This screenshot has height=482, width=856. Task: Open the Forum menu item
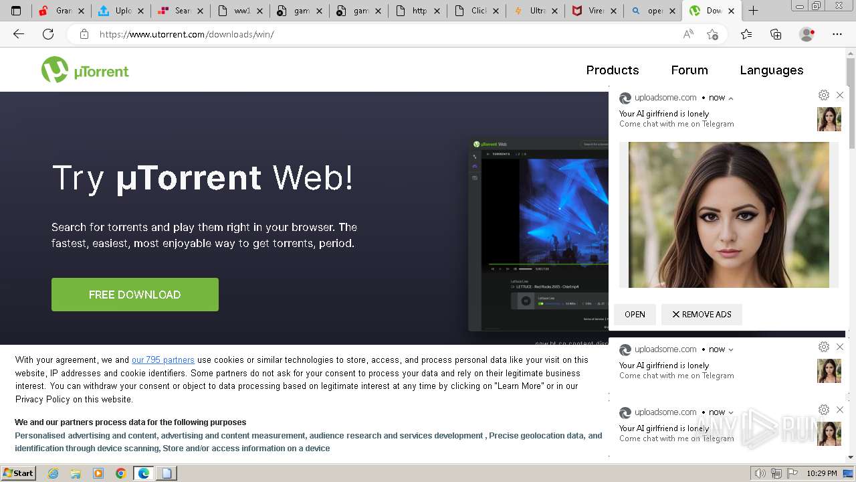pyautogui.click(x=689, y=70)
